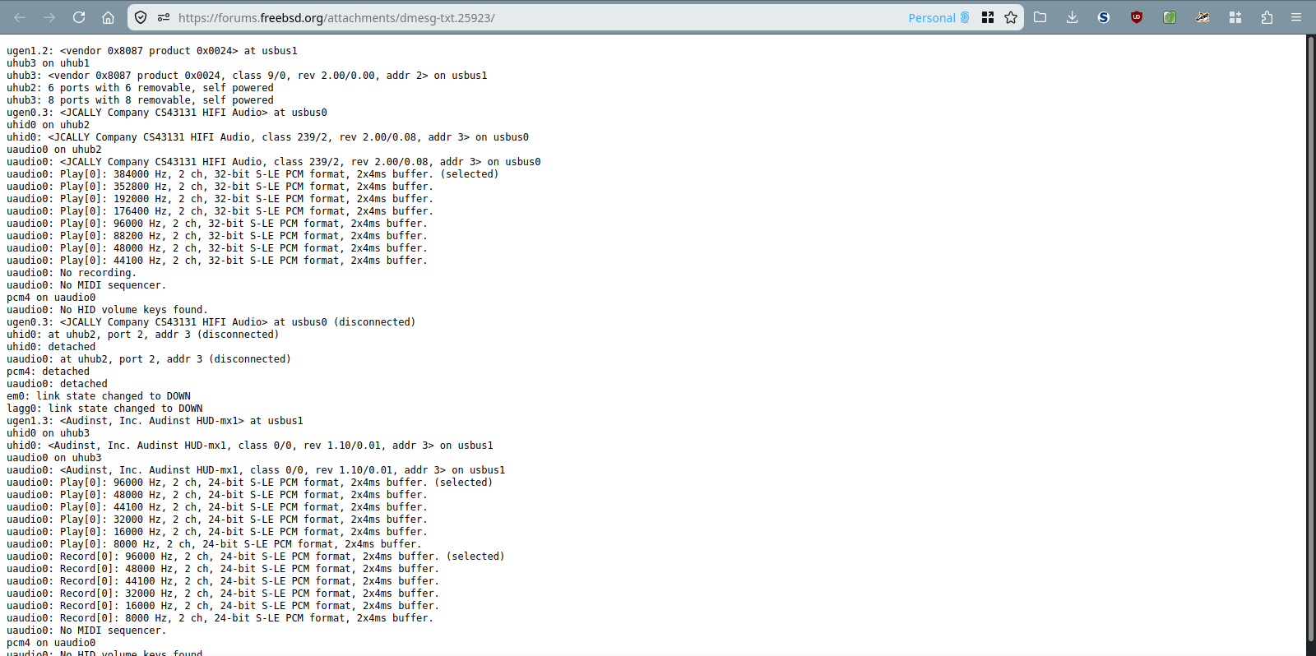
Task: Open the Privacy Badger extension
Action: (1202, 17)
